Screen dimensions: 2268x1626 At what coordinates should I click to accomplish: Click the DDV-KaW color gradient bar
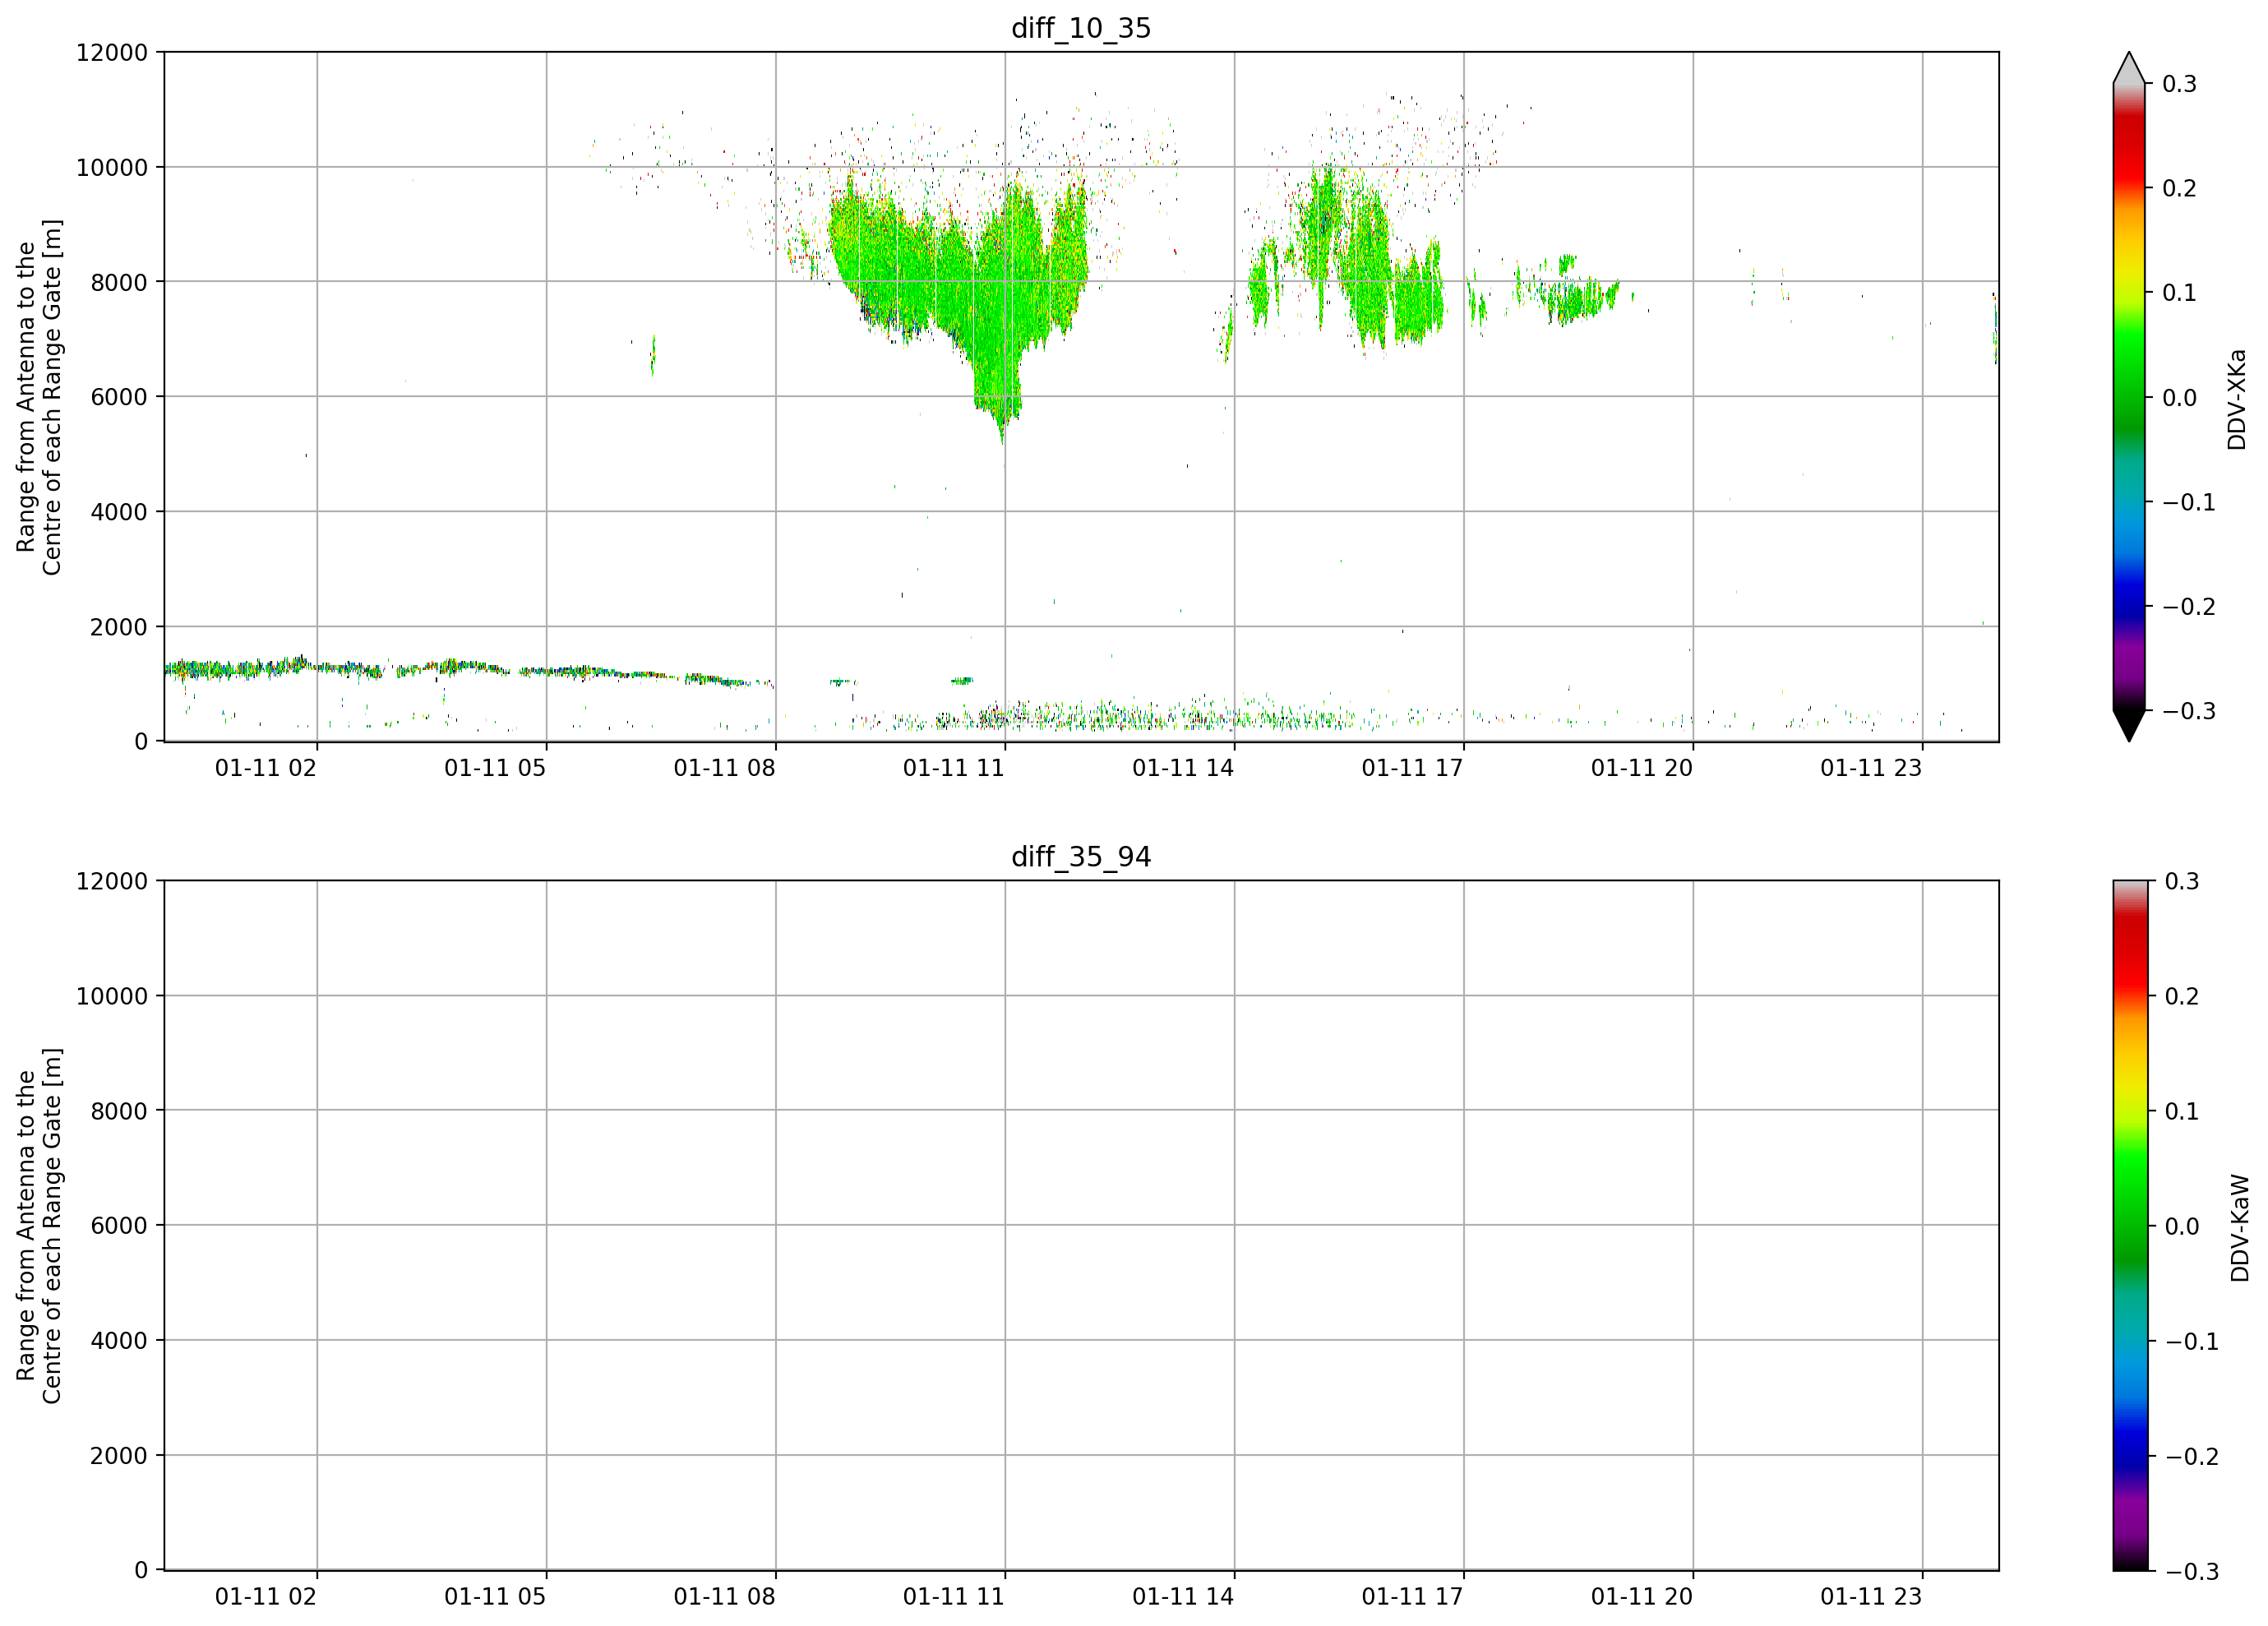(x=2129, y=1226)
